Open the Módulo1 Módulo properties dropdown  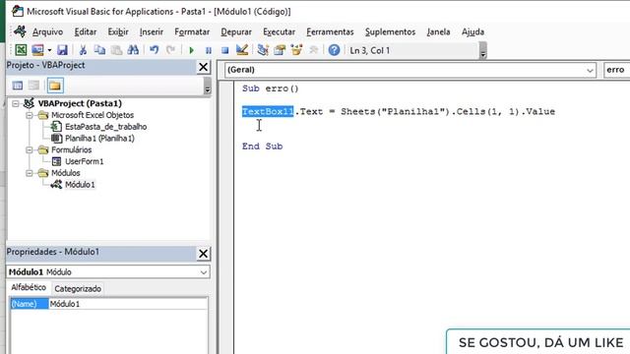click(108, 272)
